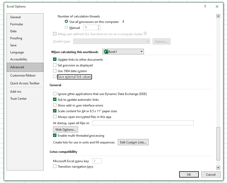Switch to the Trust Center category
227x183 pixels.
click(x=19, y=99)
